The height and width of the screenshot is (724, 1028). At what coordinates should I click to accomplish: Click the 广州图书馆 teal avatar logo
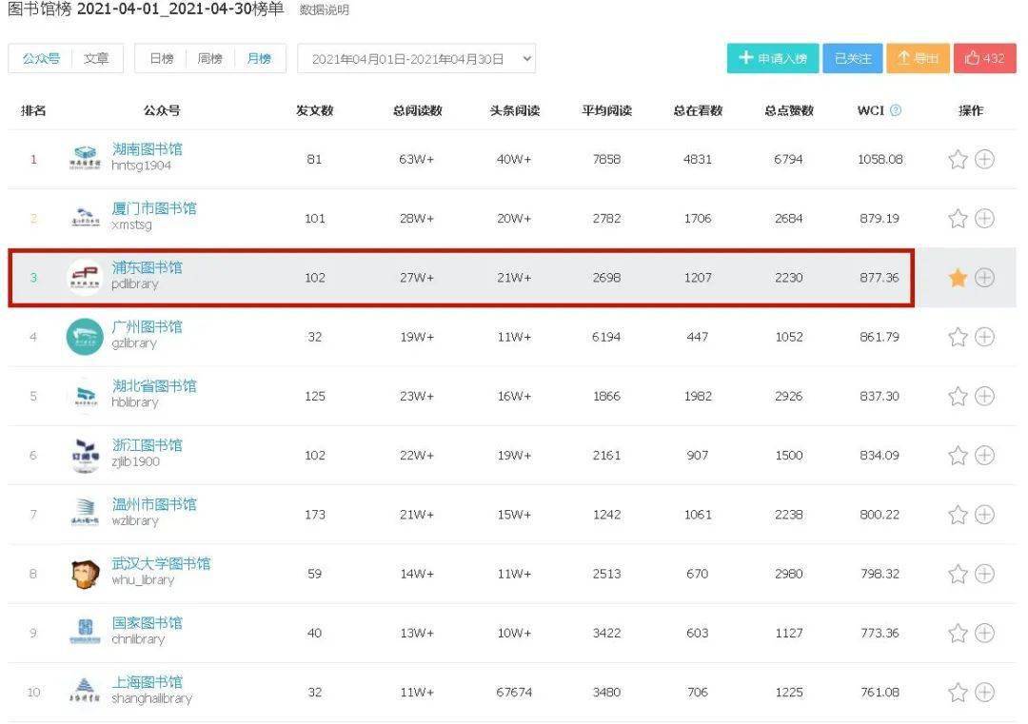pos(85,337)
